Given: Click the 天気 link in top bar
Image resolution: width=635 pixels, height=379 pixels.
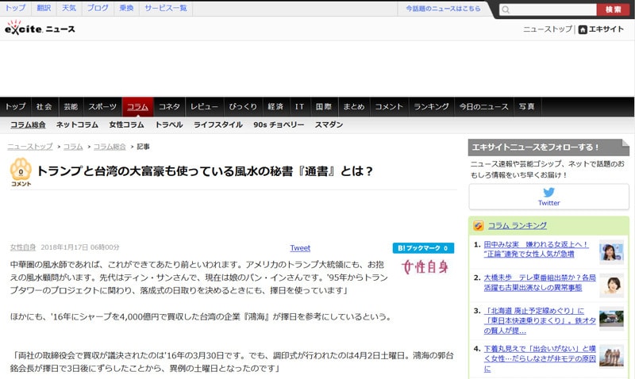Looking at the screenshot, I should click(x=69, y=8).
